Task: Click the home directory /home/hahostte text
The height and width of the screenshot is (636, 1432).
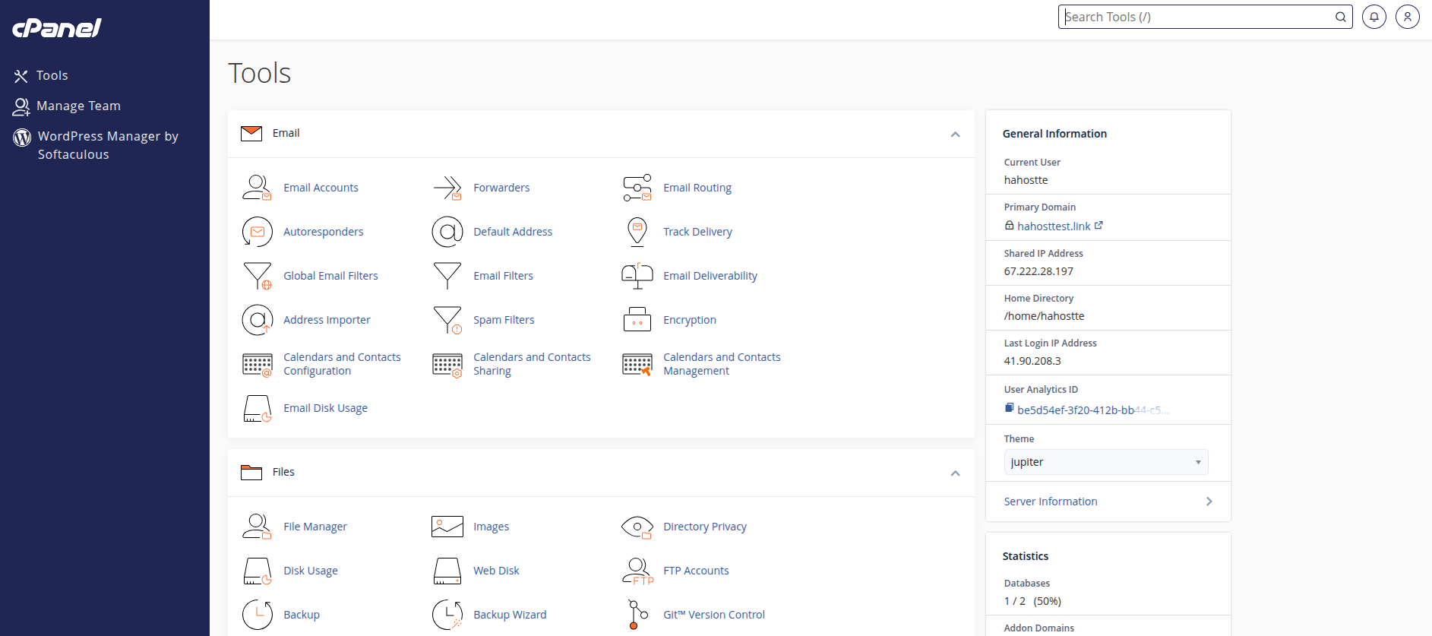Action: point(1044,316)
